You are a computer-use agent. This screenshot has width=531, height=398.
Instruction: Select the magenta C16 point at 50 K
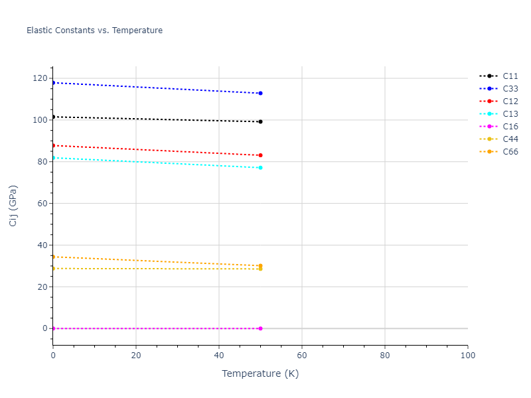tap(260, 328)
